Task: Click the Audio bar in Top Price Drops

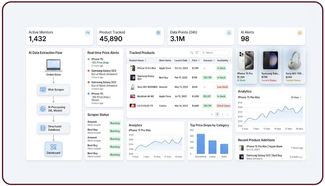Action: pos(224,149)
